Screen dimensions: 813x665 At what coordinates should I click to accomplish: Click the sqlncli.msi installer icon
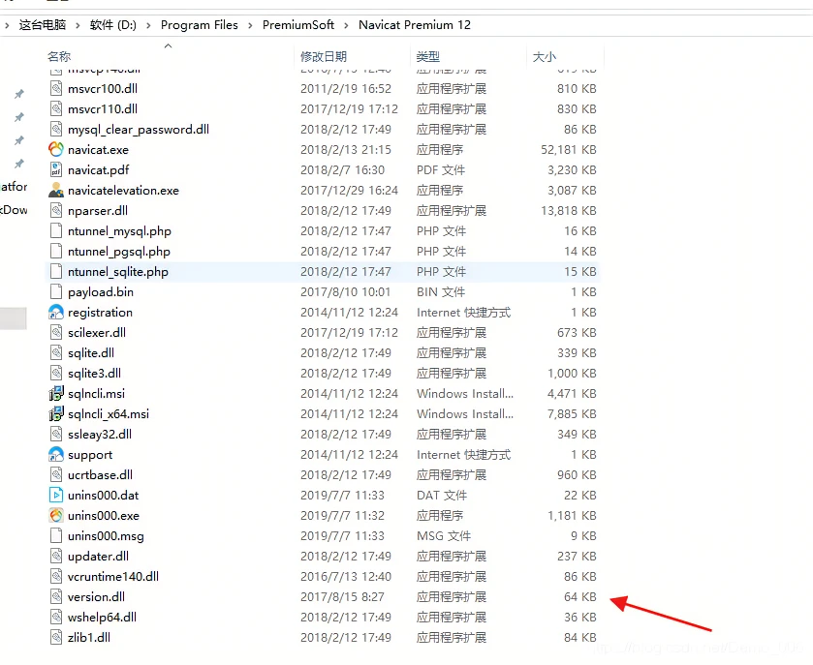click(x=56, y=394)
